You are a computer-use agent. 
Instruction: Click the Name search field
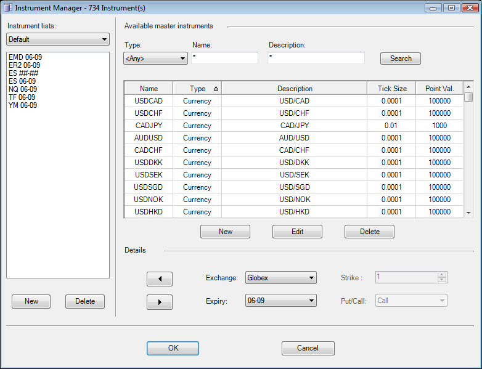[x=225, y=58]
